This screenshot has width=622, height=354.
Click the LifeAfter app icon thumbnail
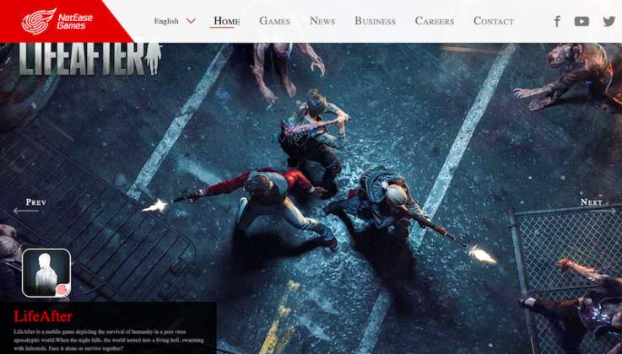[46, 273]
